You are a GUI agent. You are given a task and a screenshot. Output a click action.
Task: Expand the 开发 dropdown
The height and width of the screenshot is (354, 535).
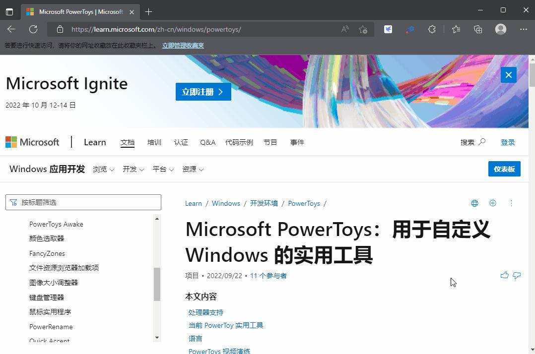(x=132, y=169)
